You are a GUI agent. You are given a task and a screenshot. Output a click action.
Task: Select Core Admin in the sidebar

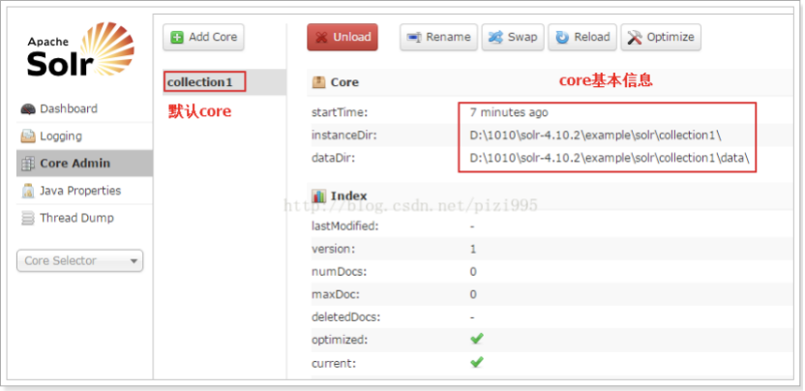85,164
